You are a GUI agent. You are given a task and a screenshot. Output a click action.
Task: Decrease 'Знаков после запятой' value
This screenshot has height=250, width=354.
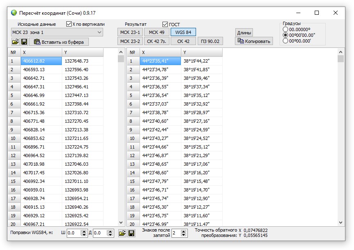tap(183, 235)
